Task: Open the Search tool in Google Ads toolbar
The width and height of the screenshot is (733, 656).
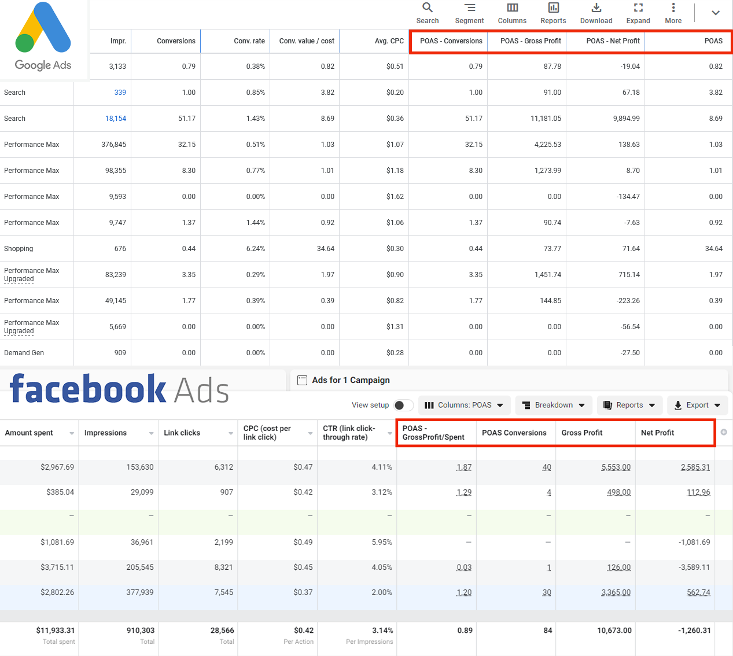Action: click(x=428, y=13)
